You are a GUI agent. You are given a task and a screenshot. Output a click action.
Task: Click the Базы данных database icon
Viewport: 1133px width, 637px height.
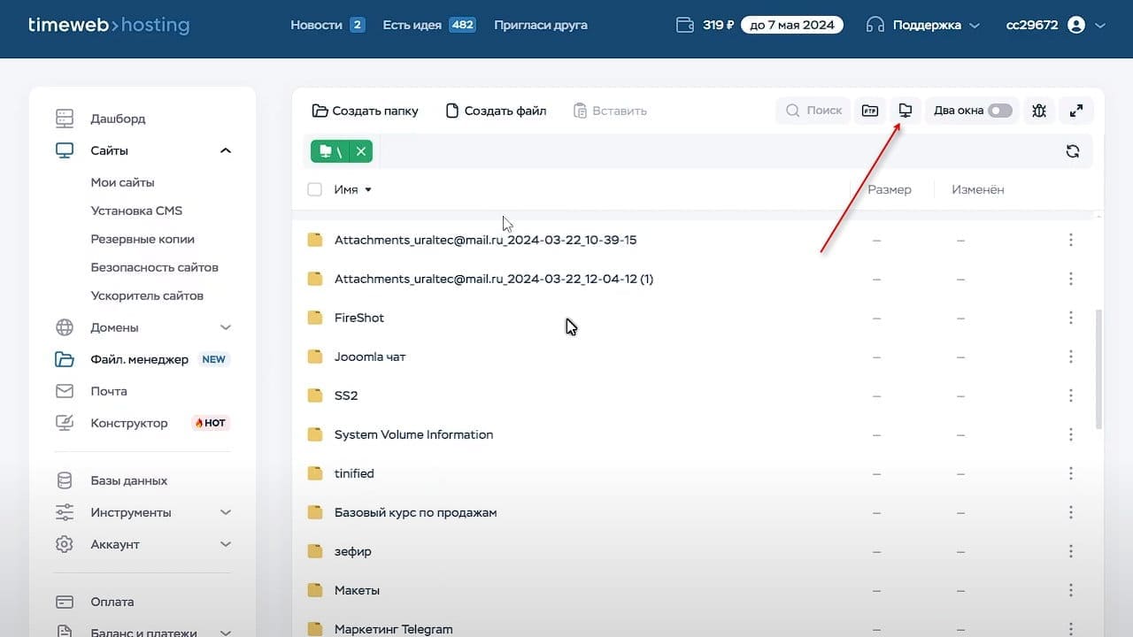pyautogui.click(x=65, y=481)
